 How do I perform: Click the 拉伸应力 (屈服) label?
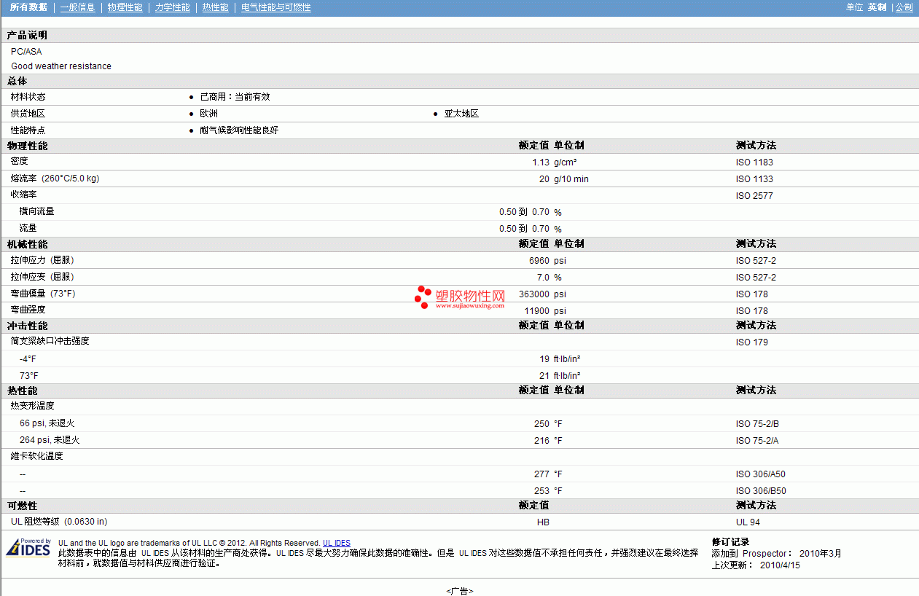pos(42,260)
